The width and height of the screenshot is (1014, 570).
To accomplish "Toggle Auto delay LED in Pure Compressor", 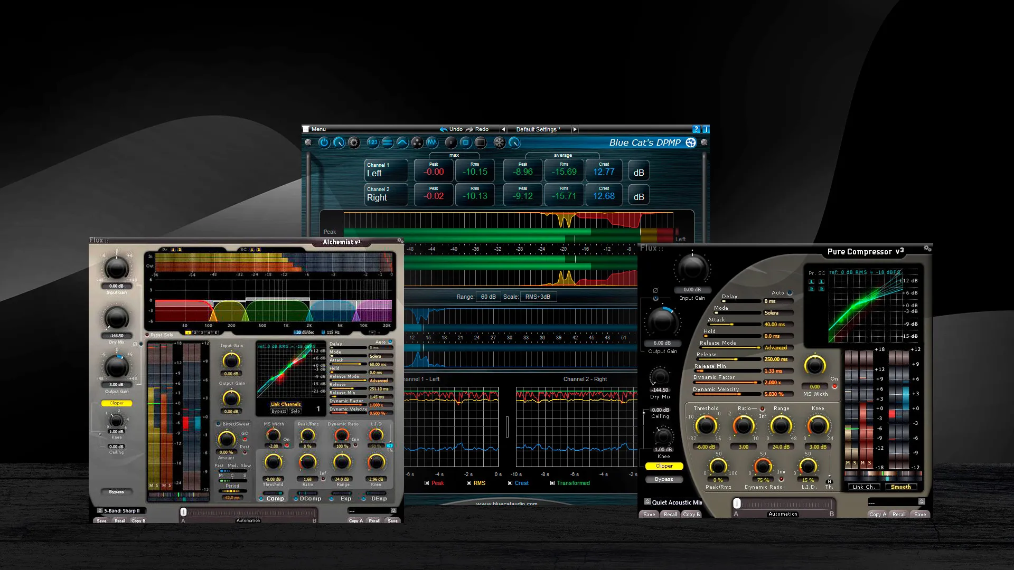I will click(790, 292).
